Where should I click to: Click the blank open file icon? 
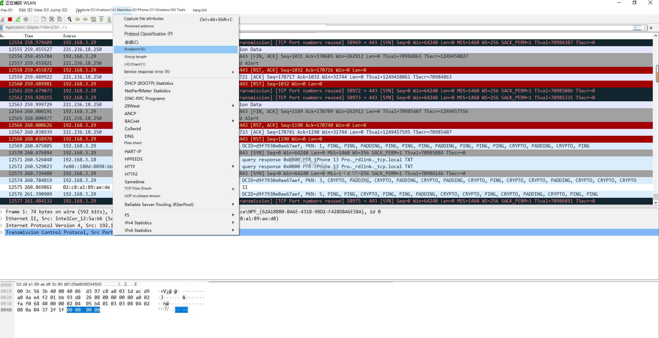pos(36,19)
